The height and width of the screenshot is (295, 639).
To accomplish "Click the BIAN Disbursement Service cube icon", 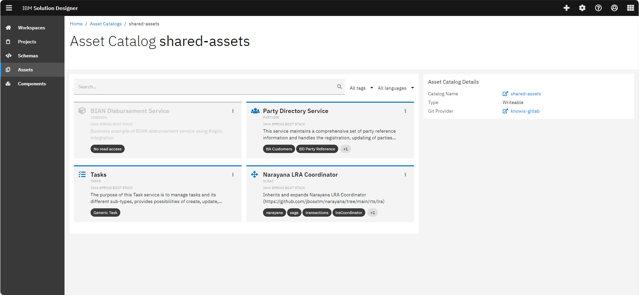I will click(x=82, y=111).
